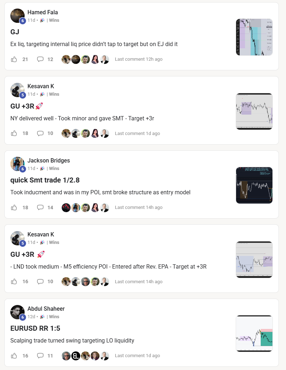Like Jackson Bridges' quick Smt trade post
The width and height of the screenshot is (286, 370).
(x=14, y=207)
